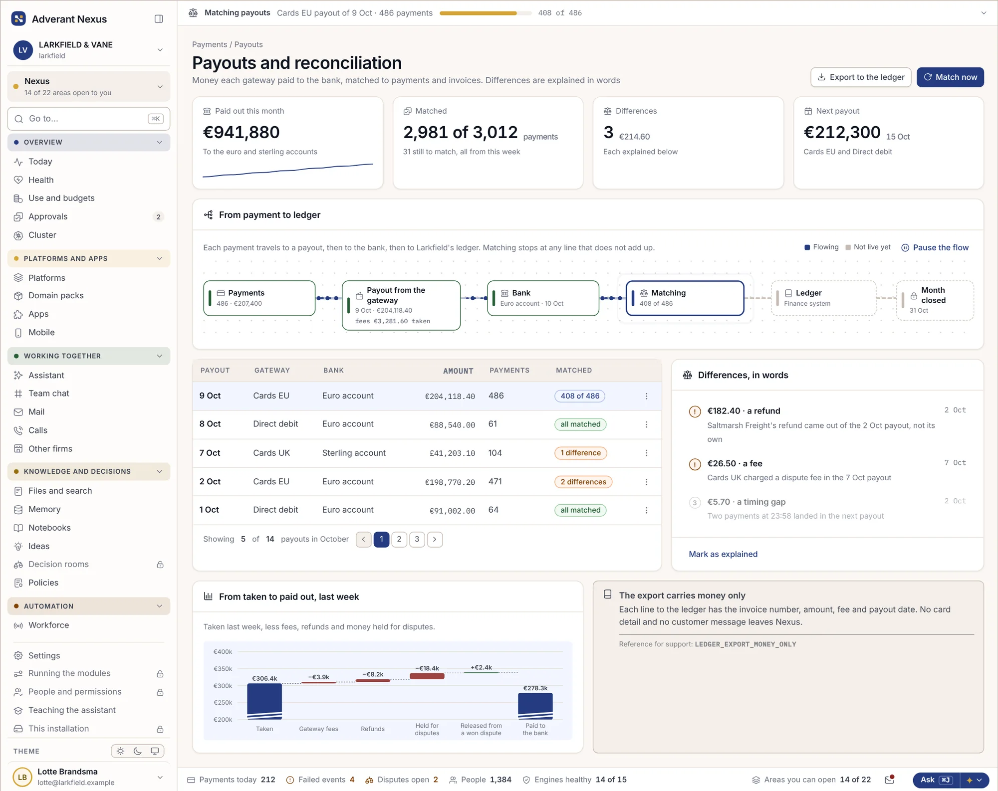Click the Ideas lightbulb icon
The height and width of the screenshot is (791, 998).
(18, 547)
